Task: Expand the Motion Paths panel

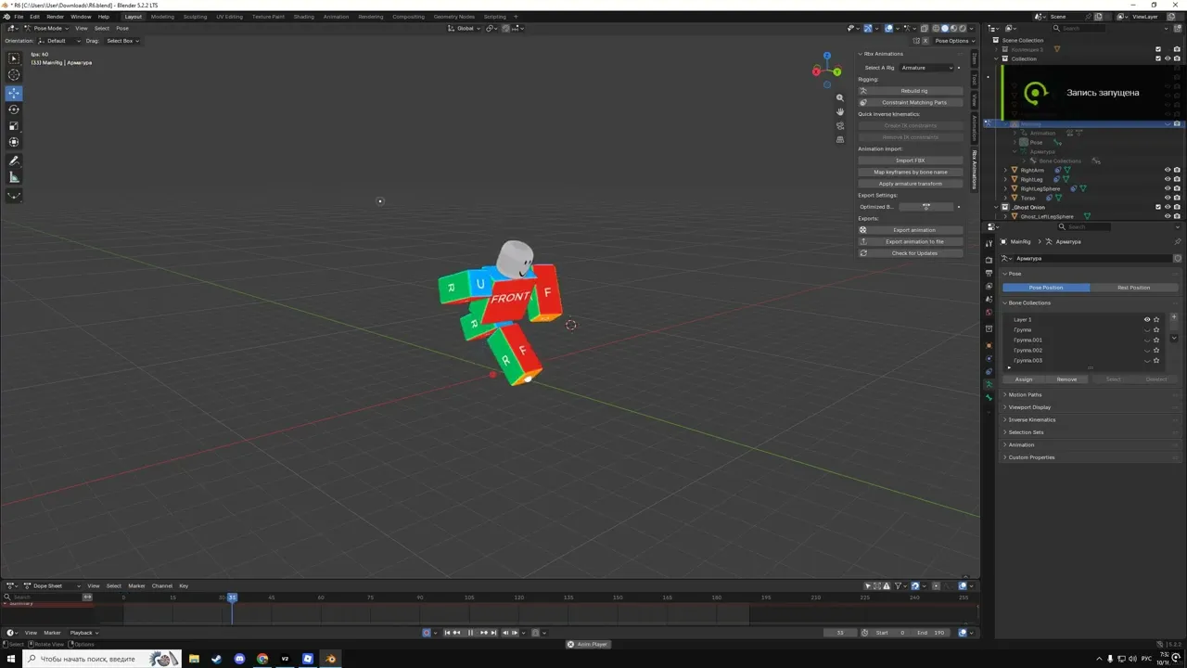Action: pyautogui.click(x=1025, y=394)
